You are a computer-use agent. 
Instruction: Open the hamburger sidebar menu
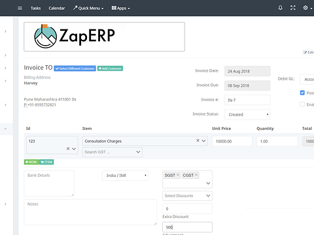[20, 8]
